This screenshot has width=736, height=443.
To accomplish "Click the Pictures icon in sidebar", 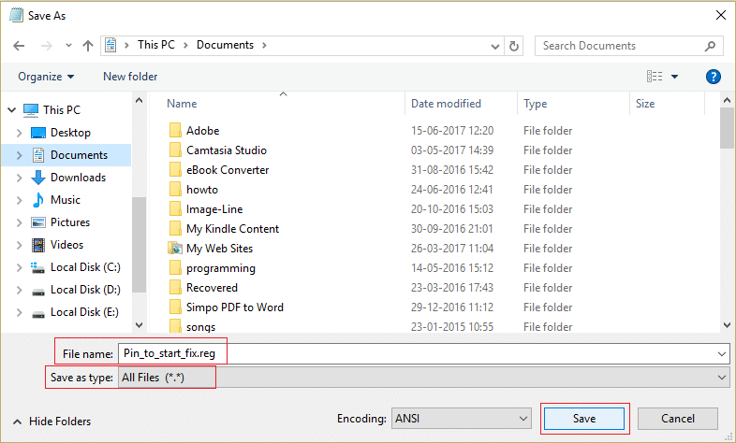I will click(38, 222).
